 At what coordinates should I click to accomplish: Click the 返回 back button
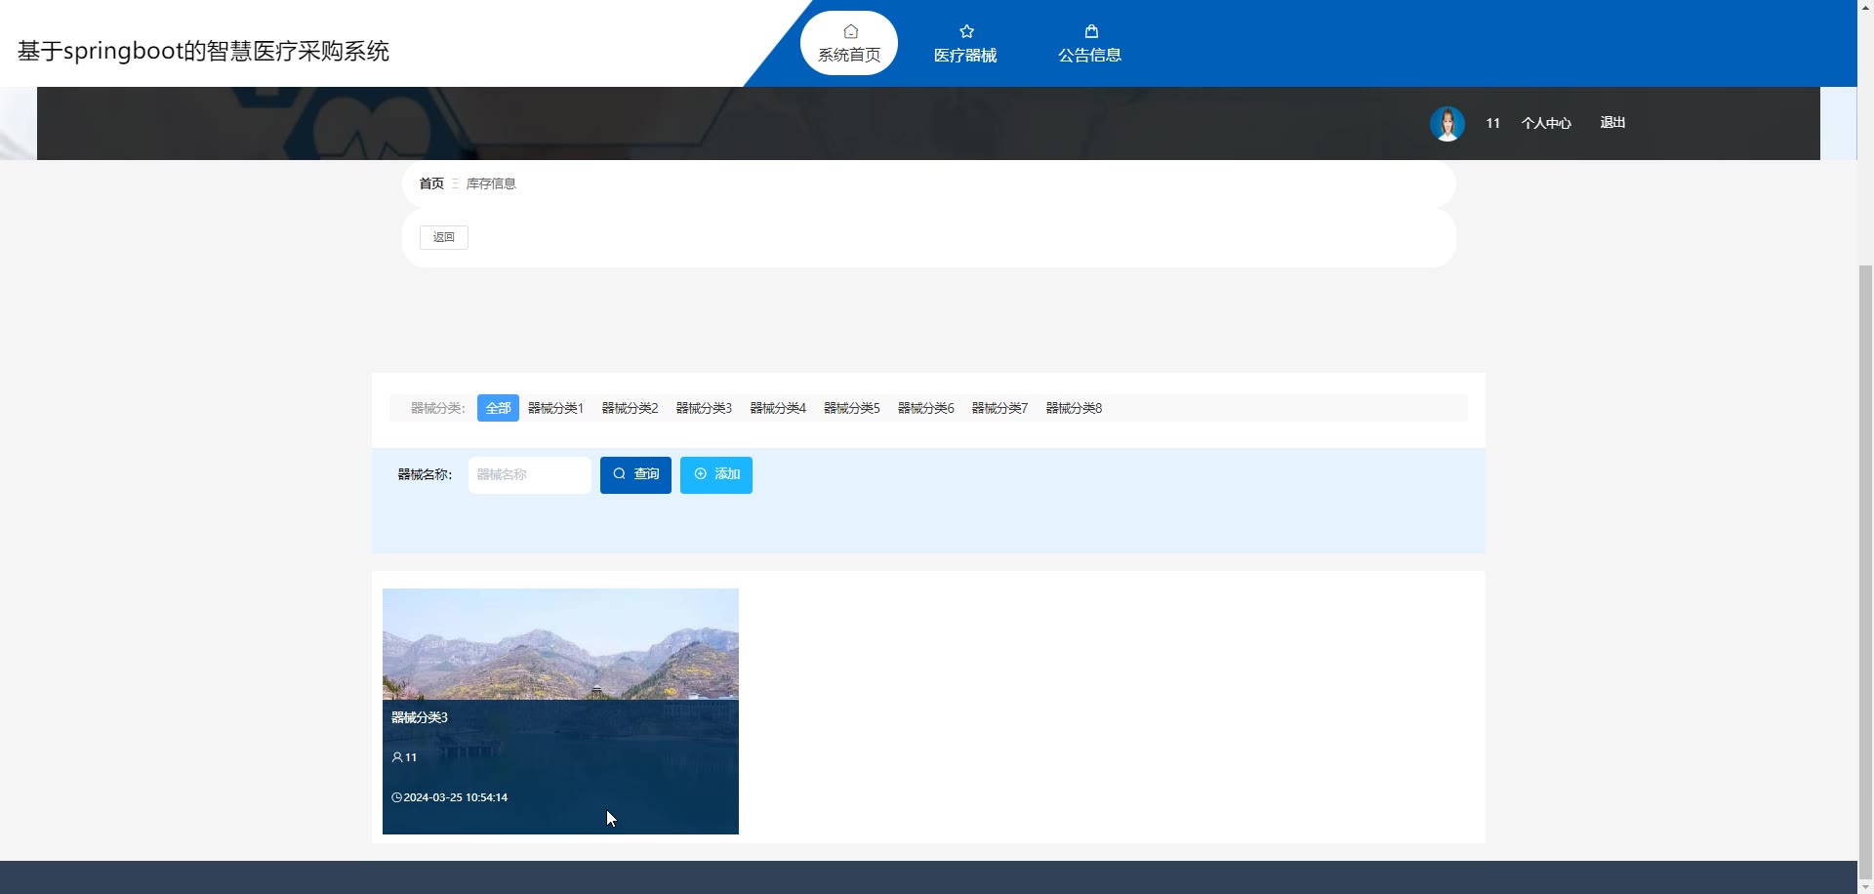444,237
